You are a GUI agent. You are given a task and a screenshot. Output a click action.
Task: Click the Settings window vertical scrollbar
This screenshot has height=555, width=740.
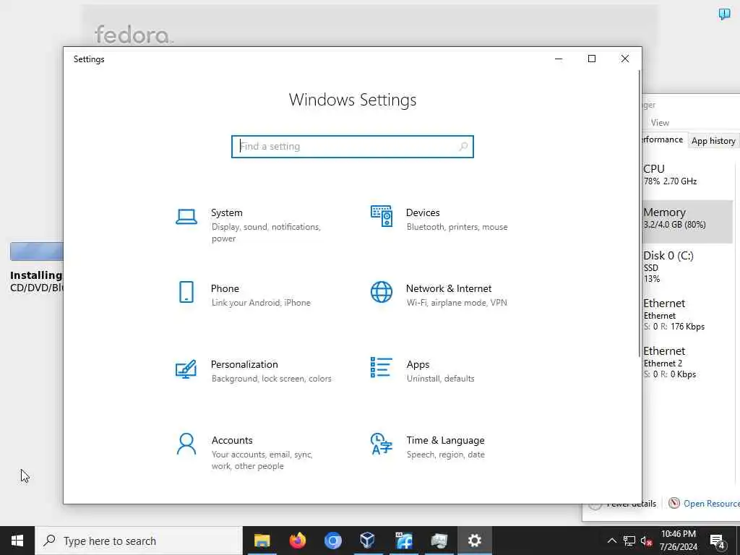pos(640,213)
